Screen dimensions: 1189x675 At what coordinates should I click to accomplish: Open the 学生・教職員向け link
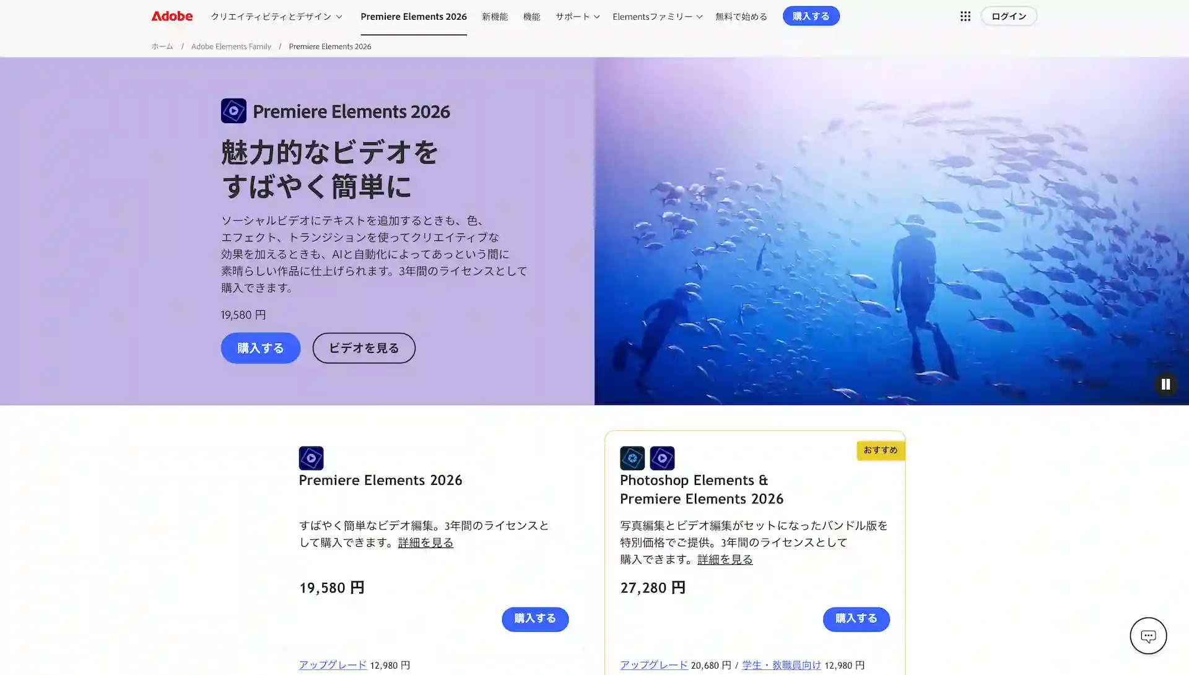tap(781, 665)
